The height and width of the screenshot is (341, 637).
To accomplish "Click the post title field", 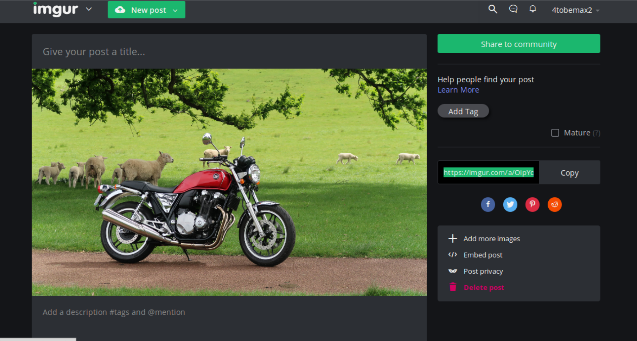I will (229, 51).
